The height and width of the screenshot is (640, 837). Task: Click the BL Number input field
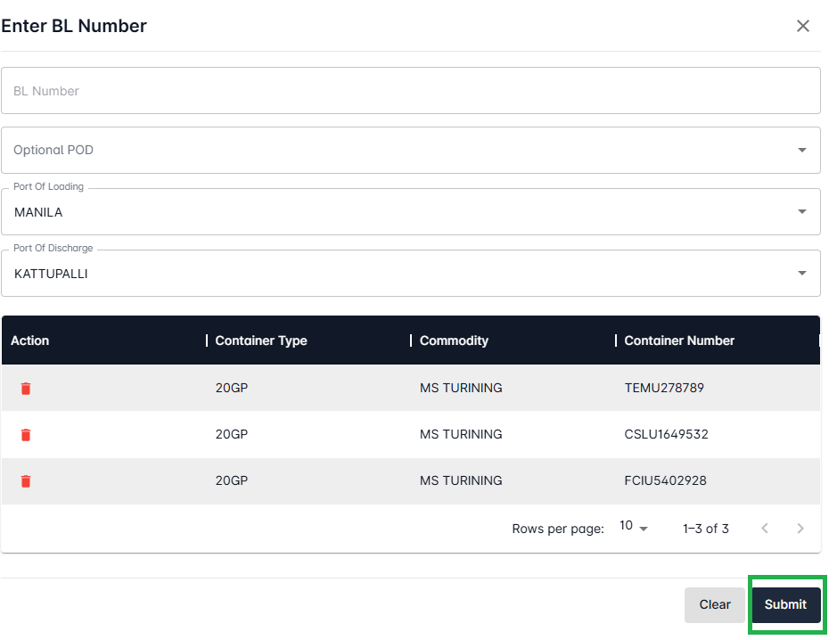coord(411,91)
